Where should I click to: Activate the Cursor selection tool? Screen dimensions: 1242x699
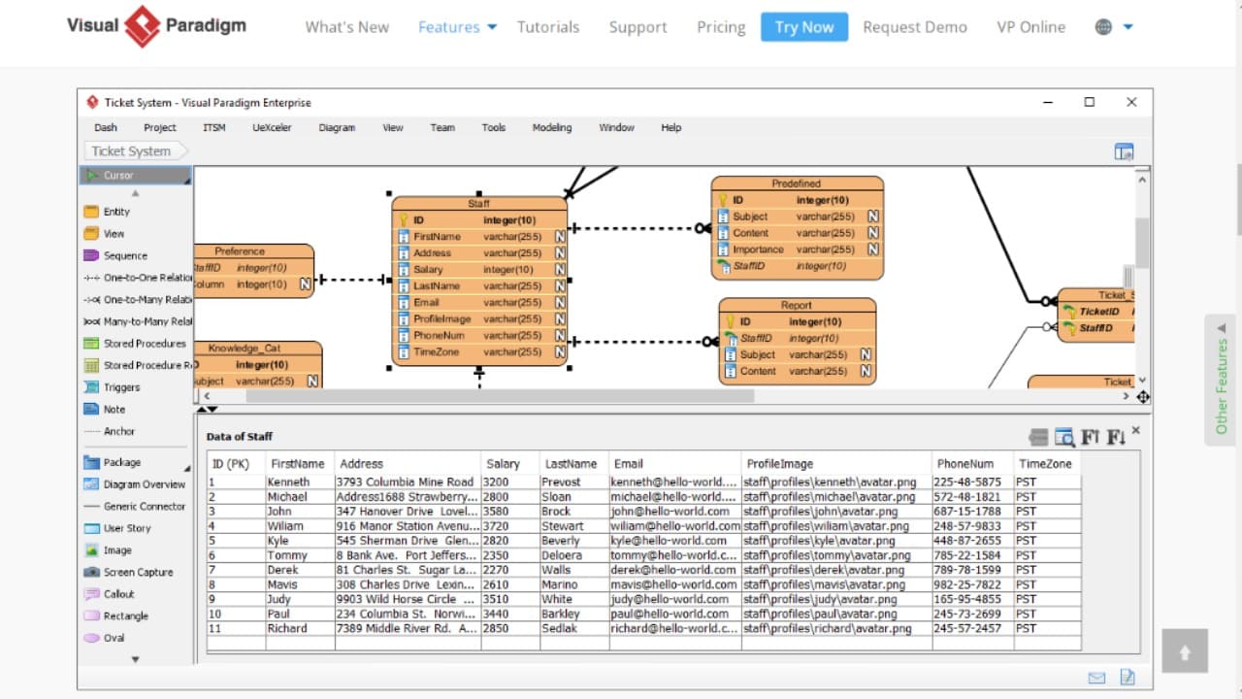pos(136,176)
